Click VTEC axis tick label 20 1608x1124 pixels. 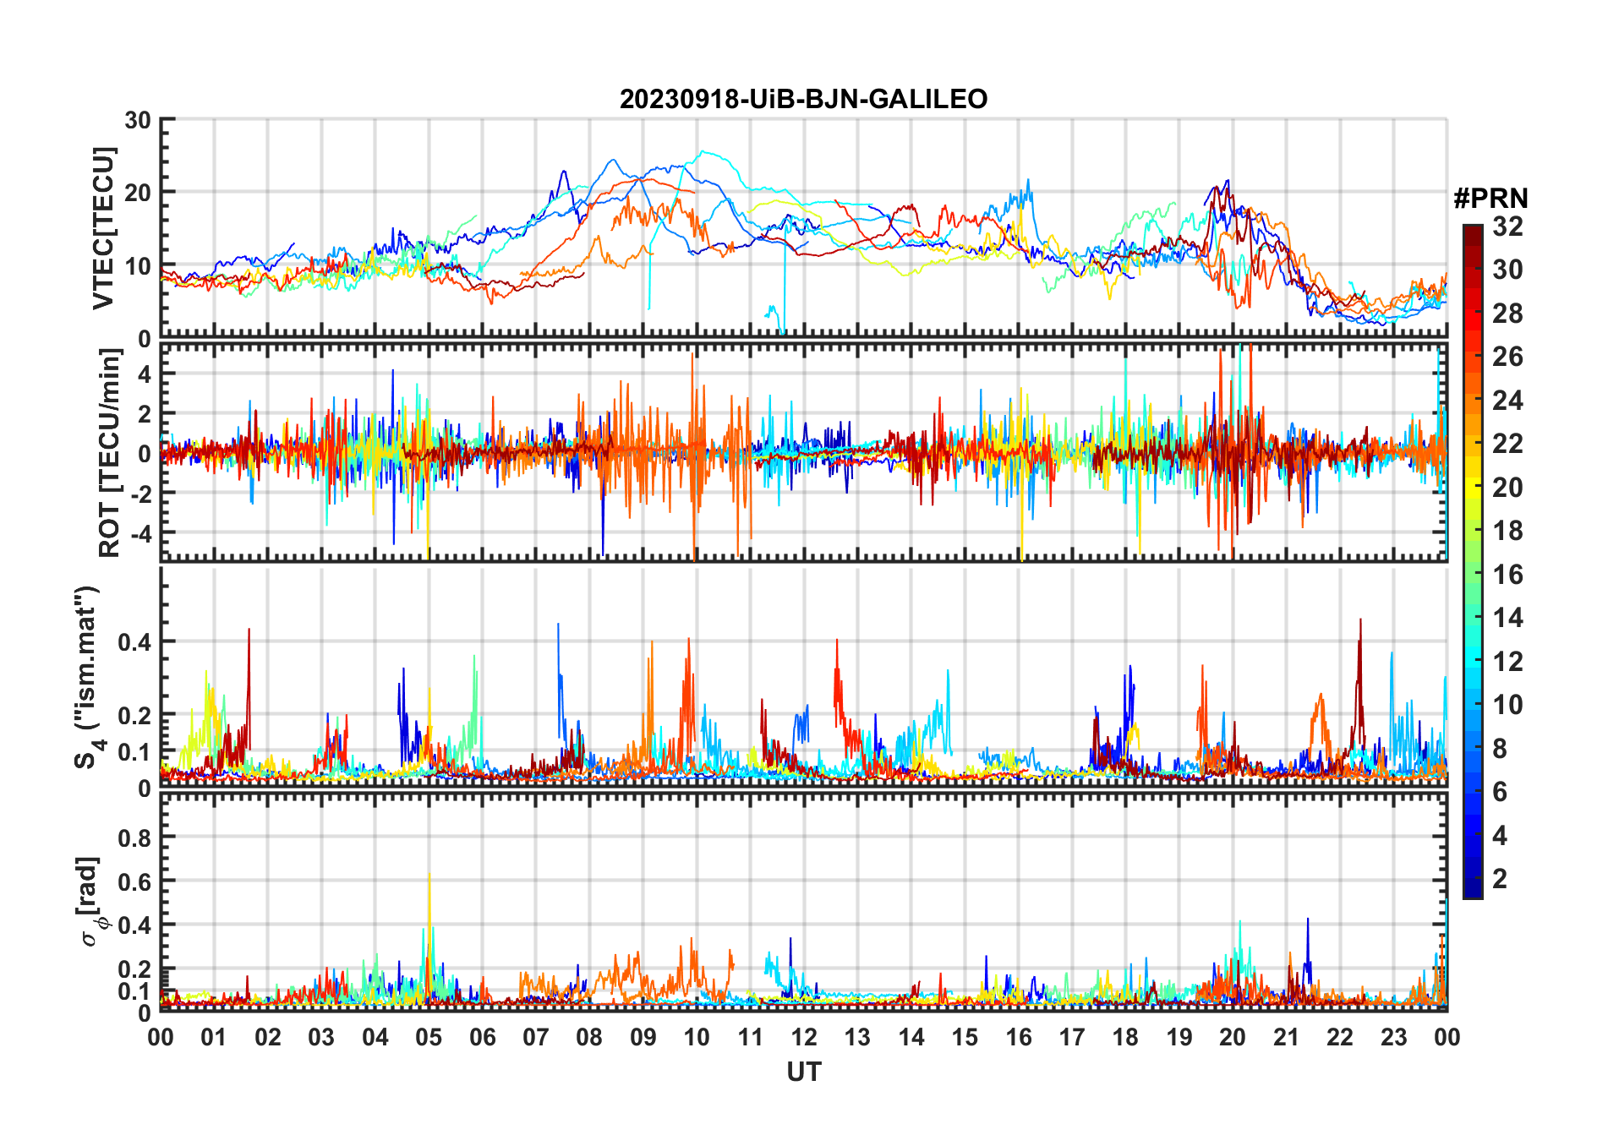coord(137,193)
